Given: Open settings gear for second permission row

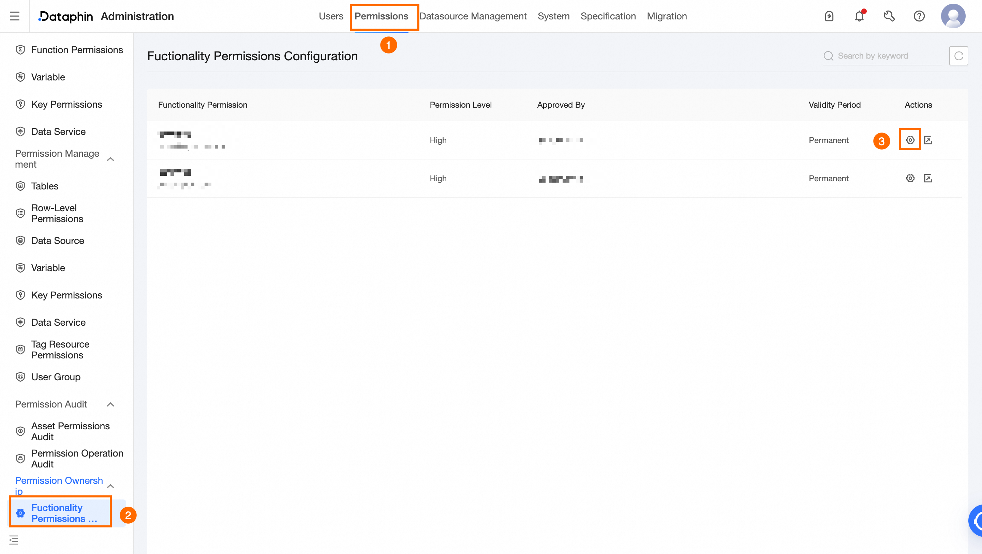Looking at the screenshot, I should [x=910, y=178].
